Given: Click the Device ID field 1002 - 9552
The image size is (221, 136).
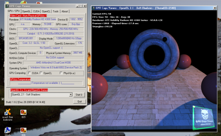Looking at the screenshot, I should pyautogui.click(x=76, y=19).
